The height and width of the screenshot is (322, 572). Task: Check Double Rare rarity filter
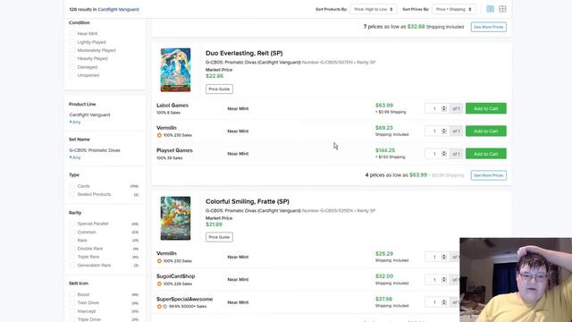(x=72, y=249)
